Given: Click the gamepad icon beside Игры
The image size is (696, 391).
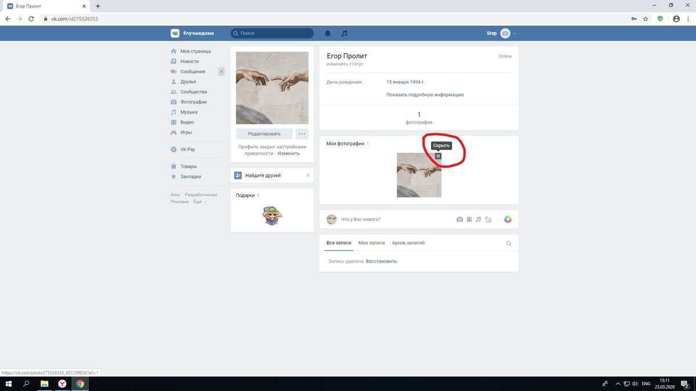Looking at the screenshot, I should click(173, 133).
